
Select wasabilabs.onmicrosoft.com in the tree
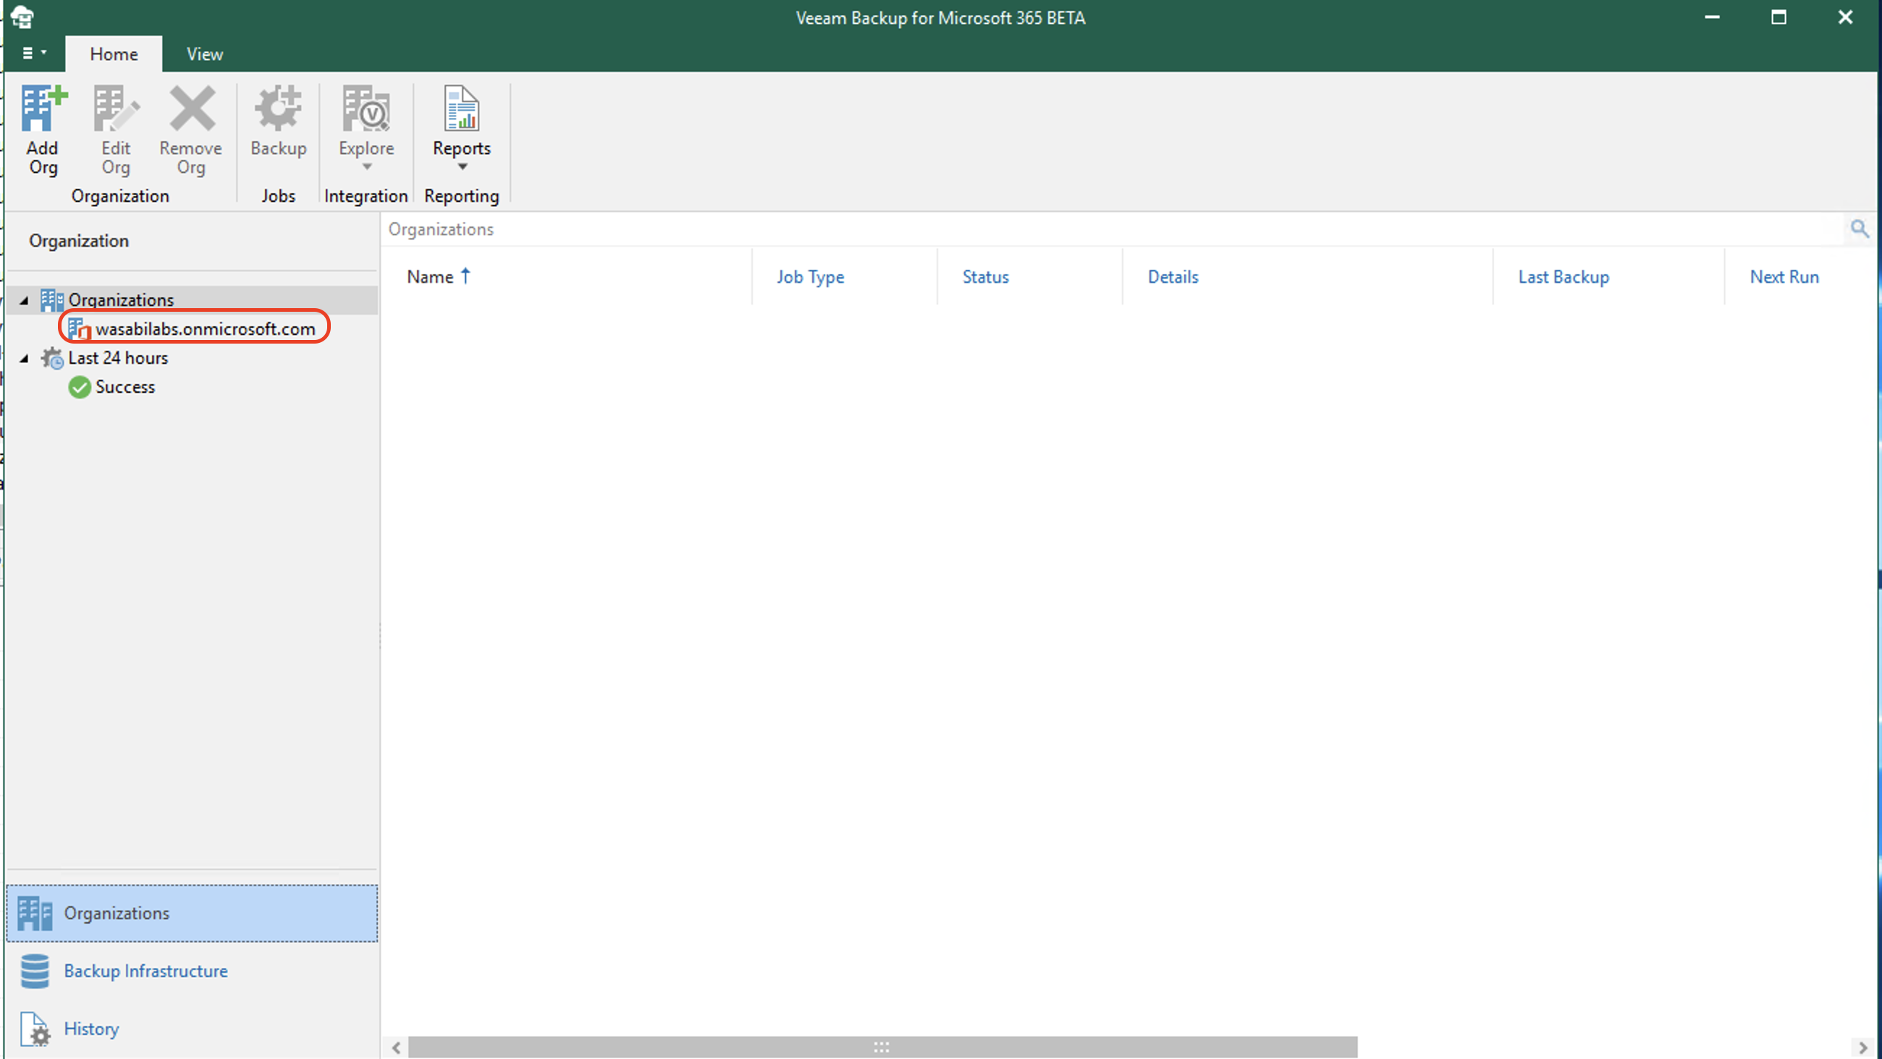pos(206,329)
